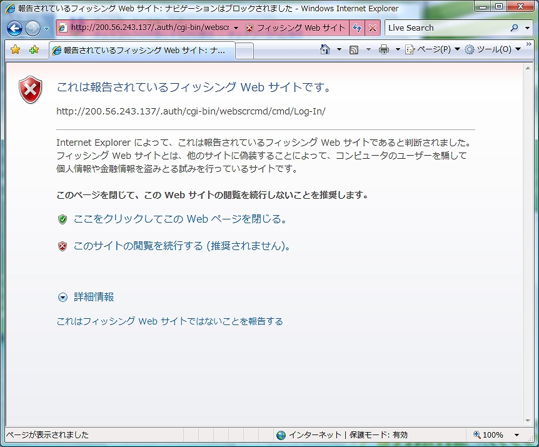Image resolution: width=539 pixels, height=447 pixels.
Task: Click the link to close this Web page
Action: pyautogui.click(x=179, y=219)
